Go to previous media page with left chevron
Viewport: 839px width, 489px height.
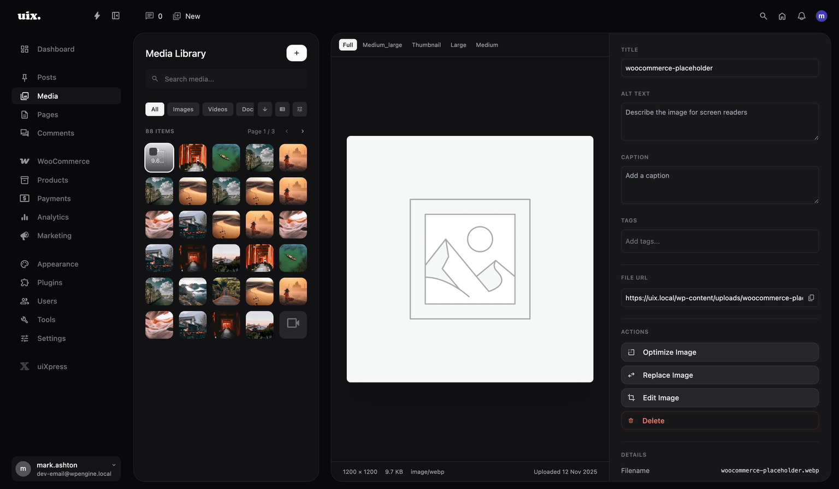tap(287, 132)
